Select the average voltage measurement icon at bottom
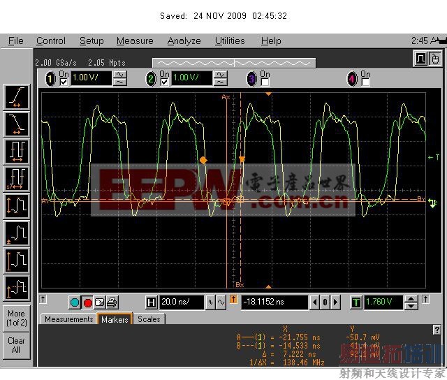The image size is (447, 380). coord(17,288)
